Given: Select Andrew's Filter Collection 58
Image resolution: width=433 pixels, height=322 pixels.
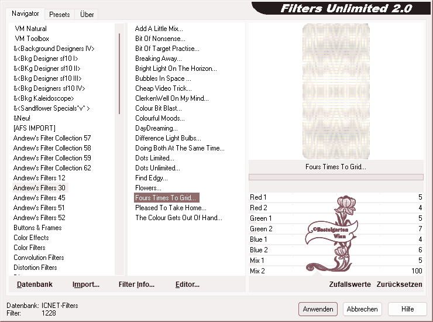Looking at the screenshot, I should click(52, 148).
